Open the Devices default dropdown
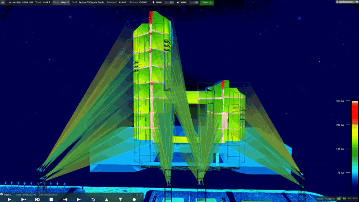 pyautogui.click(x=138, y=2)
